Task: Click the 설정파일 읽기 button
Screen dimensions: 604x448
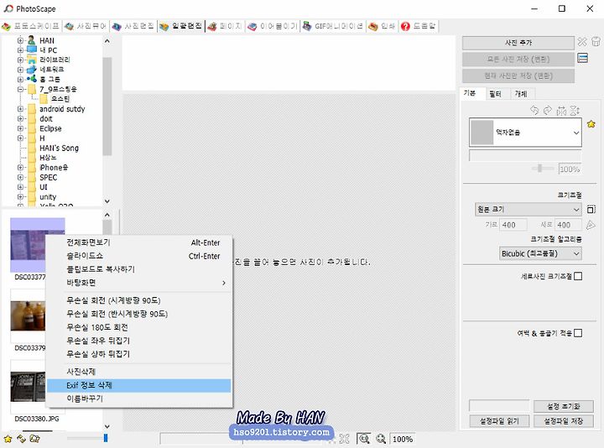Action: [499, 421]
